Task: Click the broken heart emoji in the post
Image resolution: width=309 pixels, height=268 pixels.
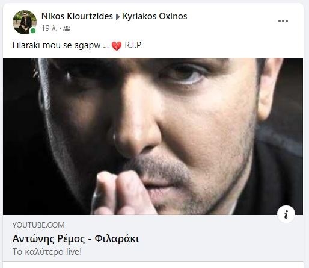Action: [117, 46]
